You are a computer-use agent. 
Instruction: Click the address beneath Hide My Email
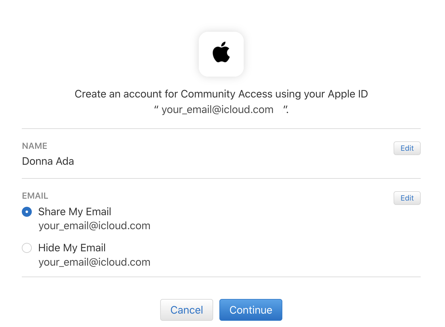[94, 262]
